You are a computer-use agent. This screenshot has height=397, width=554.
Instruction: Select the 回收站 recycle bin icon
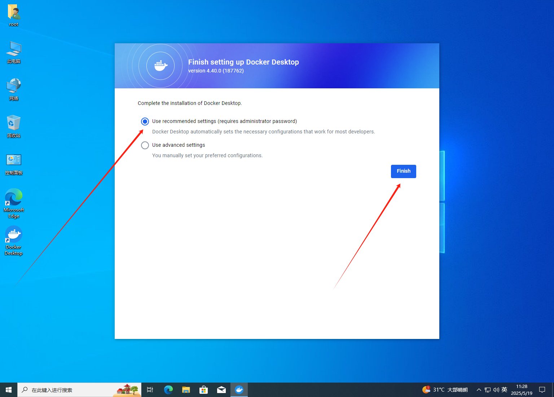pyautogui.click(x=14, y=127)
